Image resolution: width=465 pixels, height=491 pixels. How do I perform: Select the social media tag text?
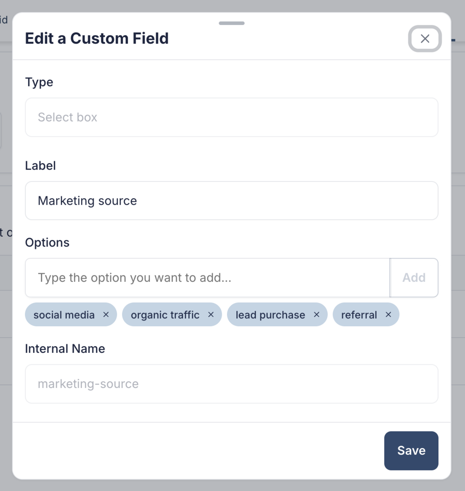pyautogui.click(x=64, y=315)
